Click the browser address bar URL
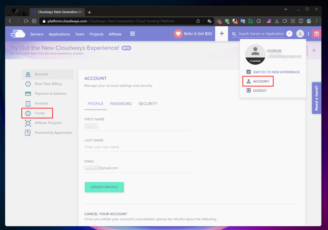 (x=67, y=21)
